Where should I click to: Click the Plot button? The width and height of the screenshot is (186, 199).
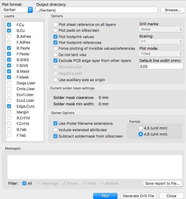point(105,196)
